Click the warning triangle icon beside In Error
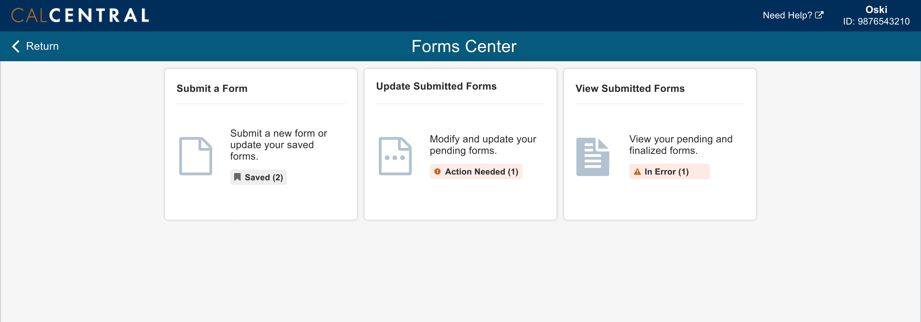Screen dimensions: 921x322 click(637, 172)
